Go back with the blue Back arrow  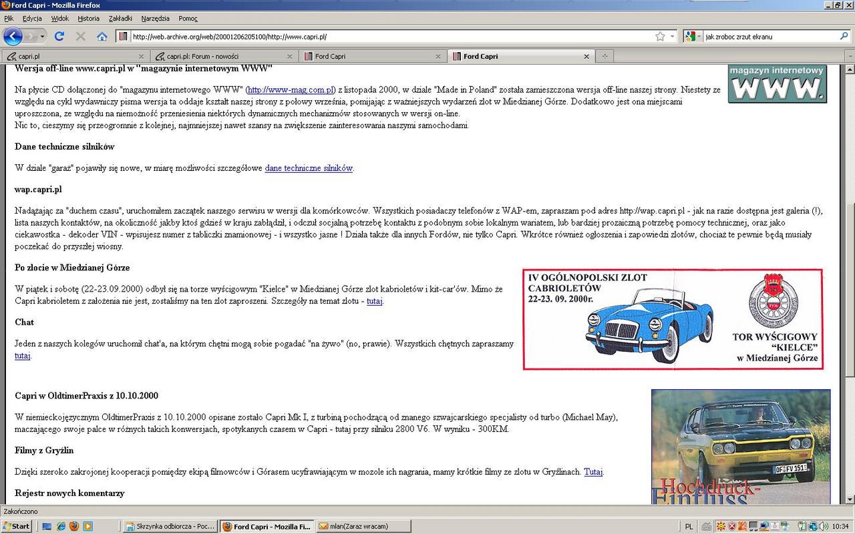[13, 36]
